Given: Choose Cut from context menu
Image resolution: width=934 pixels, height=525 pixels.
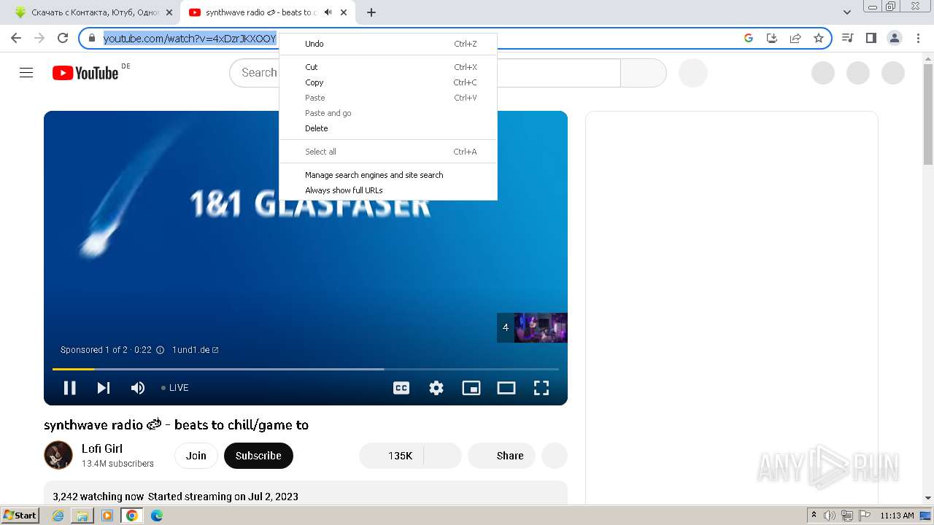Looking at the screenshot, I should point(388,67).
